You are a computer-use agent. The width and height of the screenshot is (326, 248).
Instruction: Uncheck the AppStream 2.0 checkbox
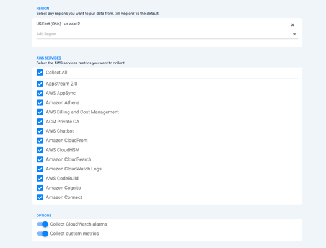tap(40, 84)
